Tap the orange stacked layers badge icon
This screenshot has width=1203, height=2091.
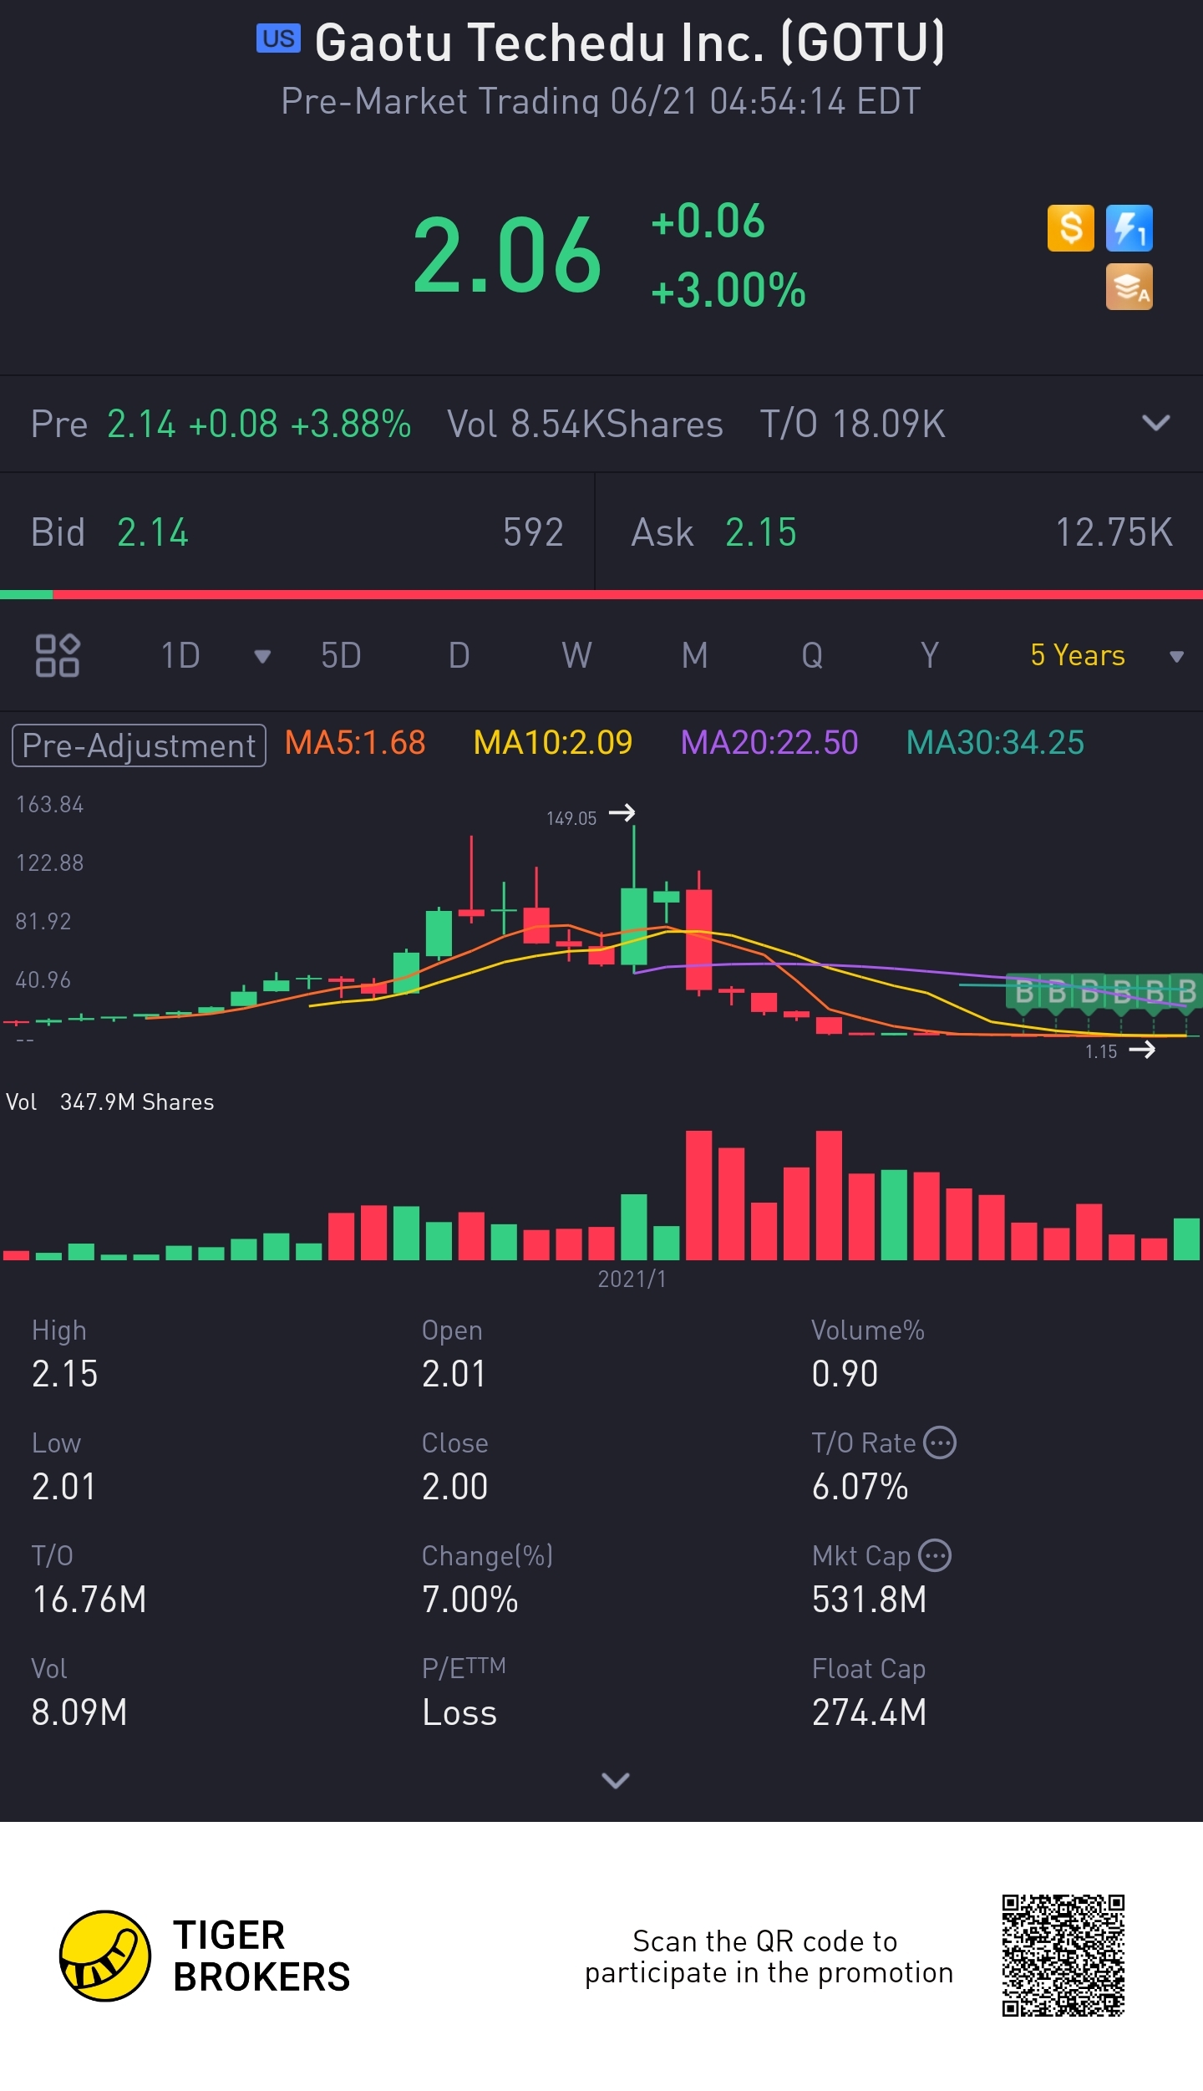tap(1129, 287)
